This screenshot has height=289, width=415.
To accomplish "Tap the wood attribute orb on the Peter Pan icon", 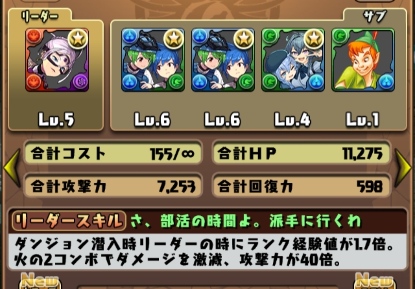I will tap(340, 36).
